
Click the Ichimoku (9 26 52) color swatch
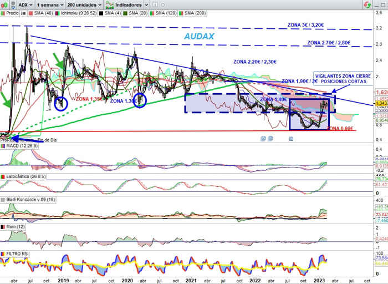(x=57, y=13)
